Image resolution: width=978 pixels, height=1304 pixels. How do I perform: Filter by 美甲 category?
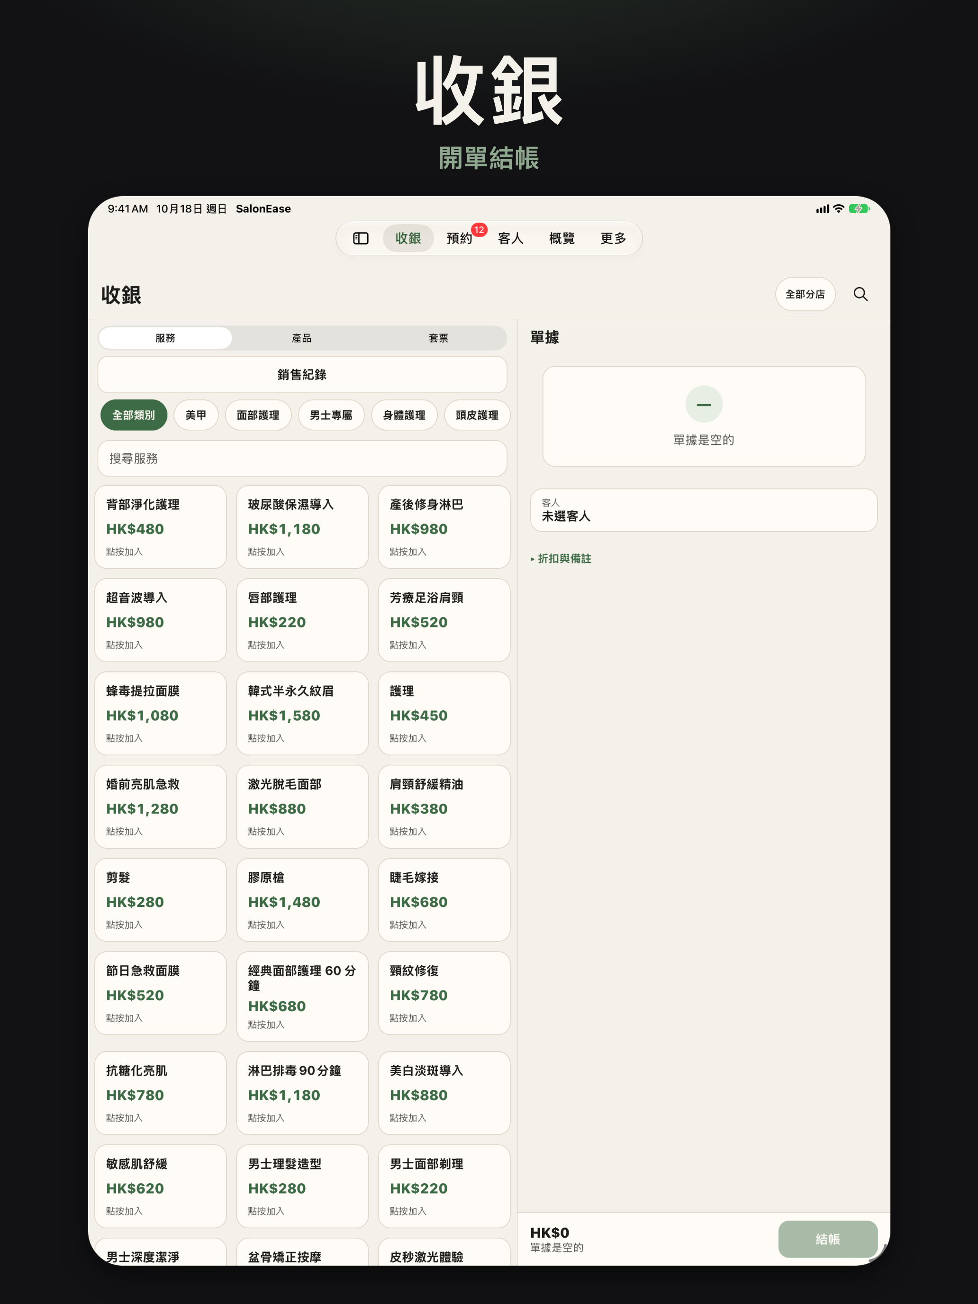(x=196, y=415)
